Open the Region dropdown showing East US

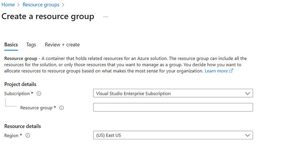pos(173,135)
